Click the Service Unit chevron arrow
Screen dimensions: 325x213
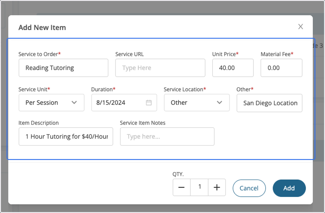pyautogui.click(x=74, y=103)
